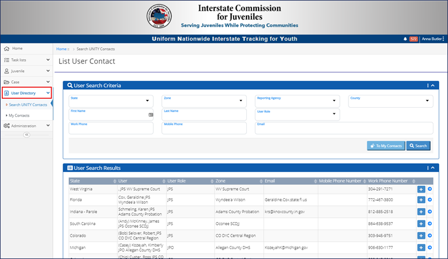Open Indiana - Parole row details arrow
448x259 pixels.
click(430, 212)
